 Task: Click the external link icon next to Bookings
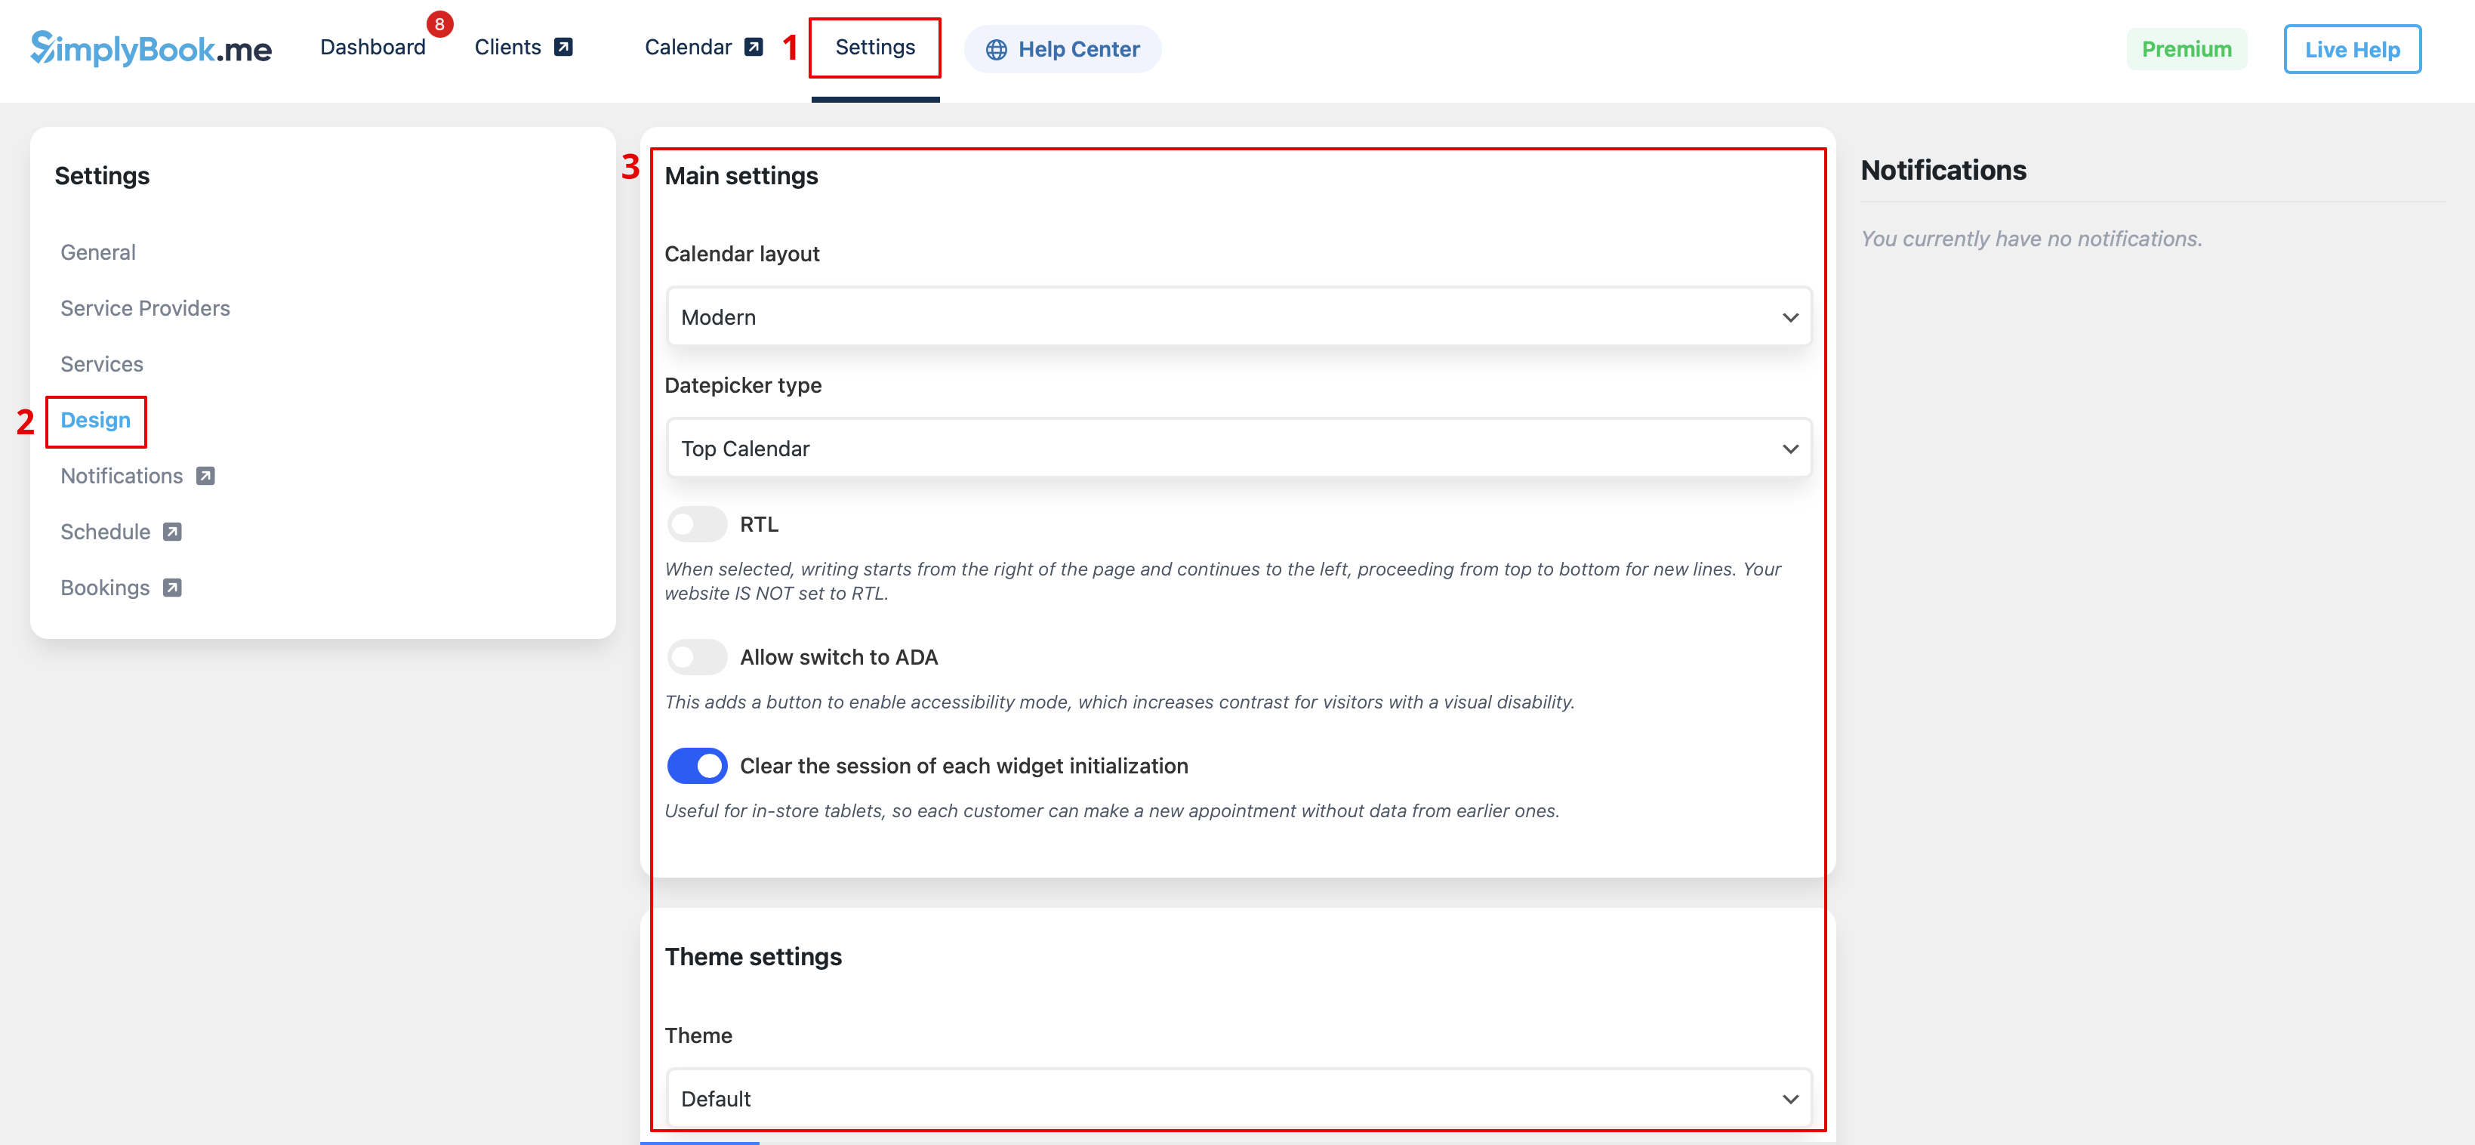(172, 588)
